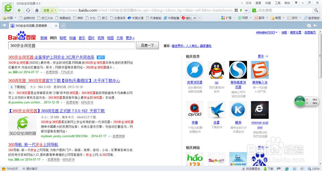Switch to the 地图 tab on Baidu

pos(110,38)
